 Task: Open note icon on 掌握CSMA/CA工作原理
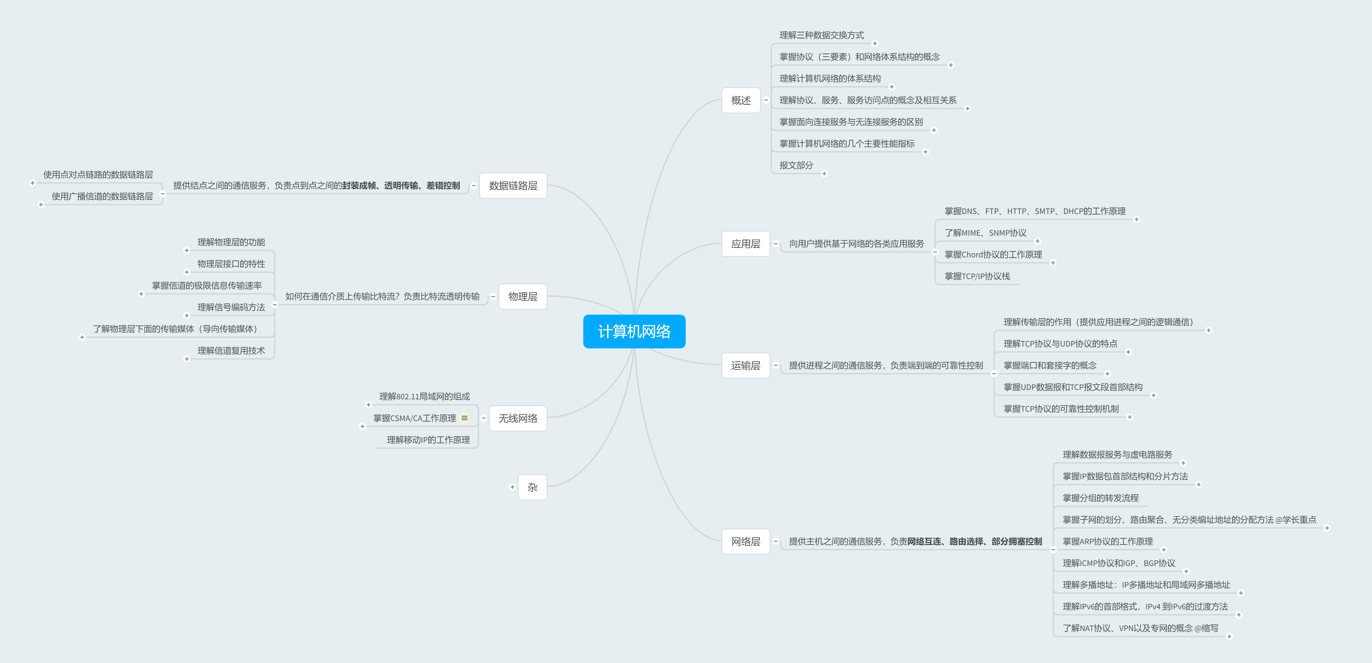[x=465, y=418]
